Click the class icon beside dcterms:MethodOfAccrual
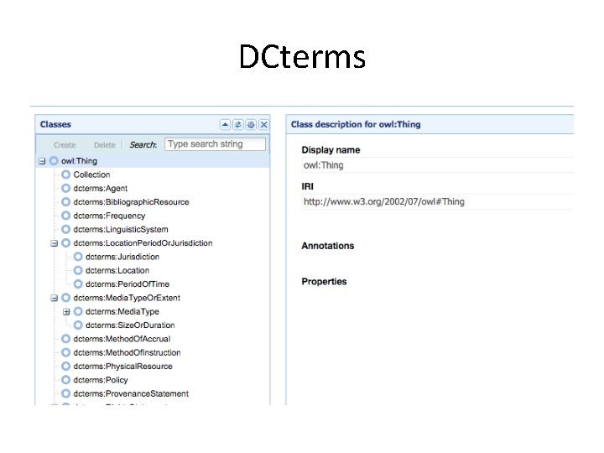This screenshot has height=453, width=604. point(66,339)
